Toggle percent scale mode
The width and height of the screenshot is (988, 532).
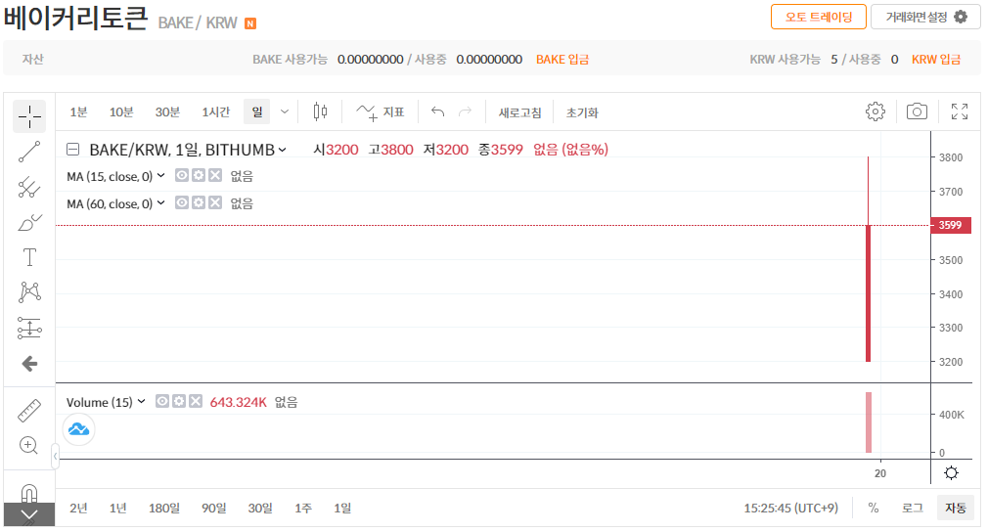pos(874,509)
